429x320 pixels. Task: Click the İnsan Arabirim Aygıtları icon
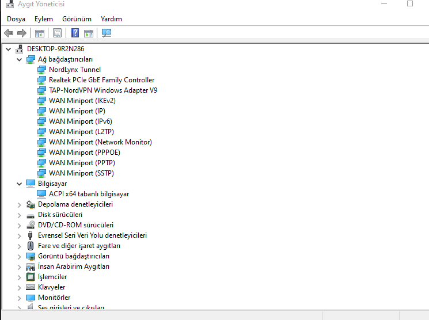tap(31, 266)
